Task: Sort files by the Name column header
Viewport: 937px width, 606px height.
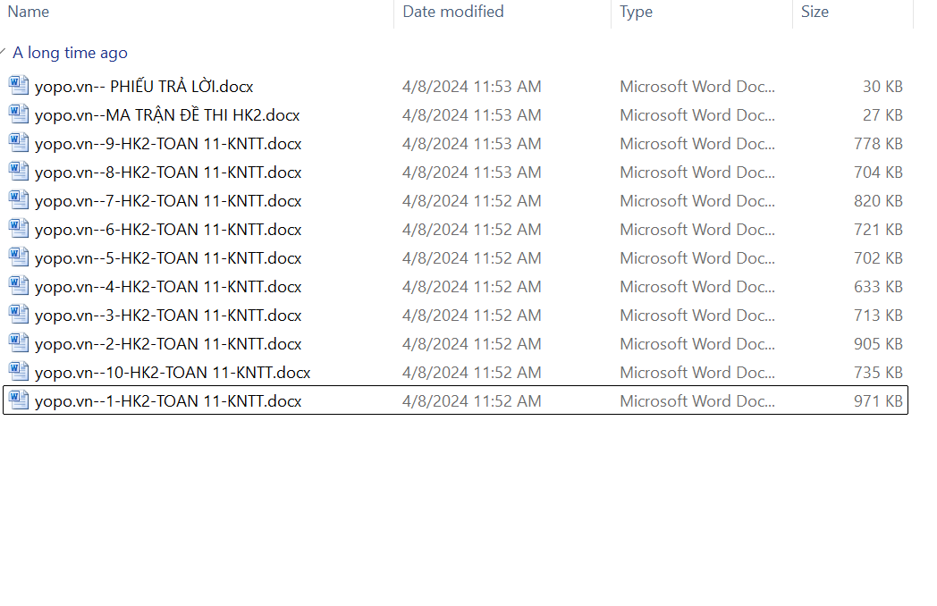Action: point(29,12)
